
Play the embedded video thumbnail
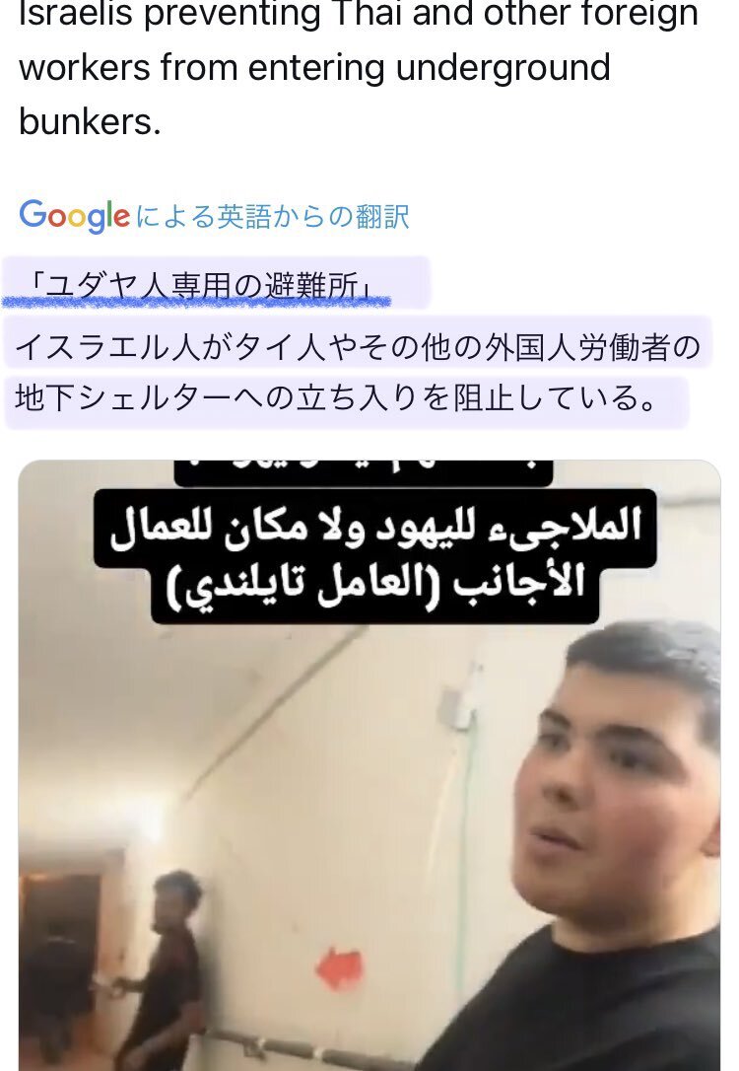tap(369, 765)
